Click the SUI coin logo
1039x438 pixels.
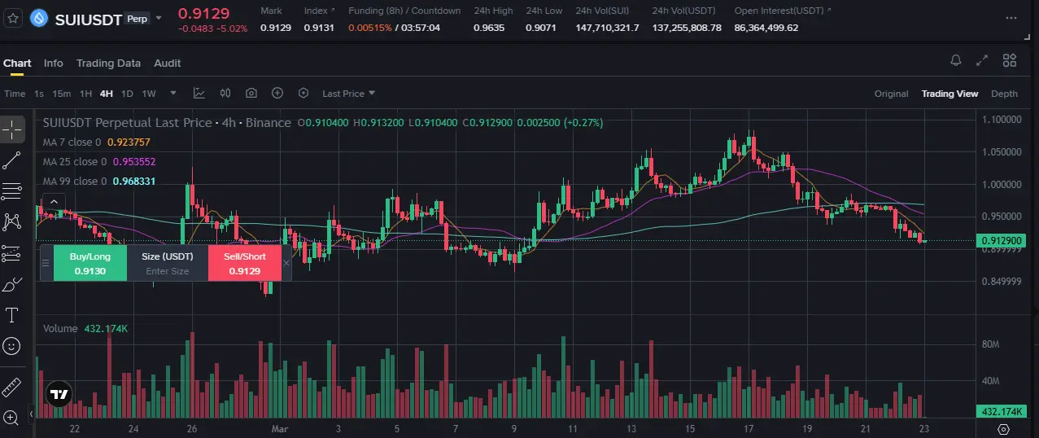click(38, 18)
